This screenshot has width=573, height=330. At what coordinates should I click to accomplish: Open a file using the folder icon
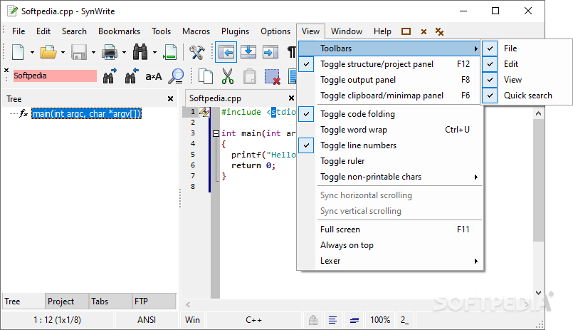(x=48, y=52)
